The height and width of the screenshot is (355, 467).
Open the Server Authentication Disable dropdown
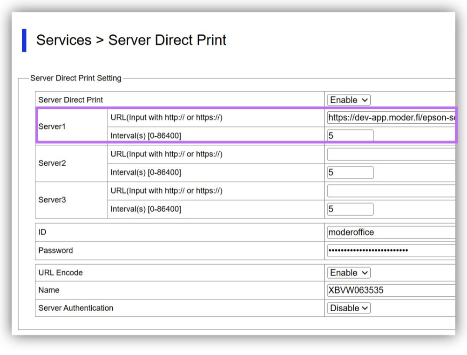(348, 308)
